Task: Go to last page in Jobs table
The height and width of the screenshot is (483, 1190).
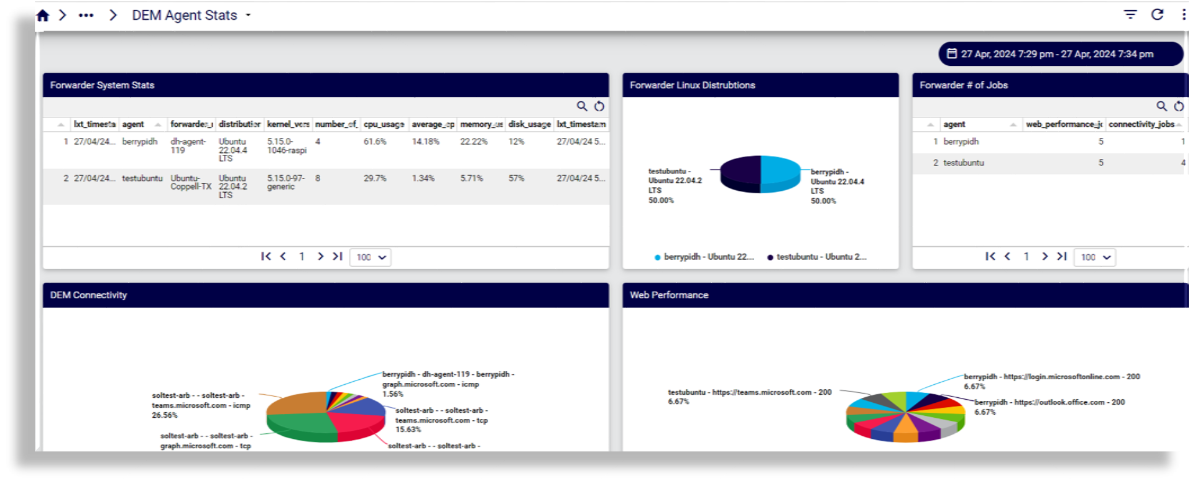Action: (1062, 256)
